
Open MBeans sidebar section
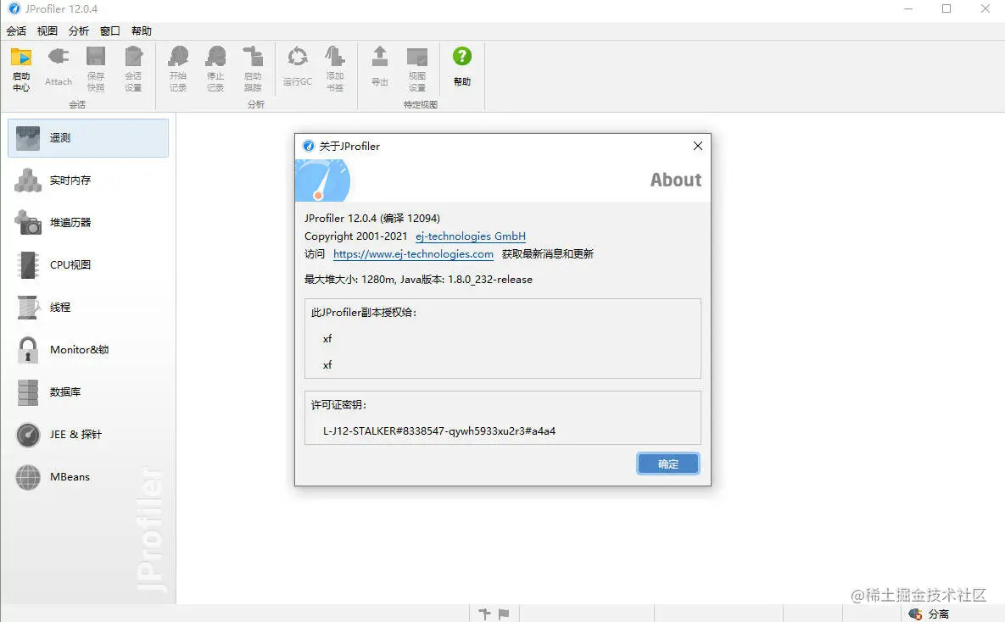click(88, 476)
